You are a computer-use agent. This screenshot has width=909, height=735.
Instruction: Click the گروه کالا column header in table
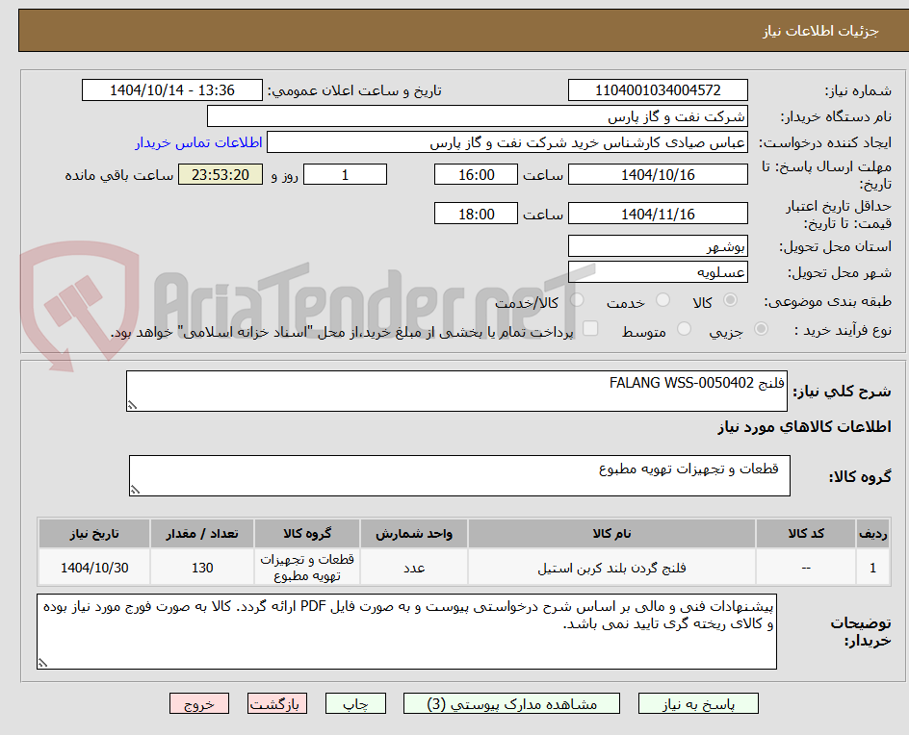point(306,533)
